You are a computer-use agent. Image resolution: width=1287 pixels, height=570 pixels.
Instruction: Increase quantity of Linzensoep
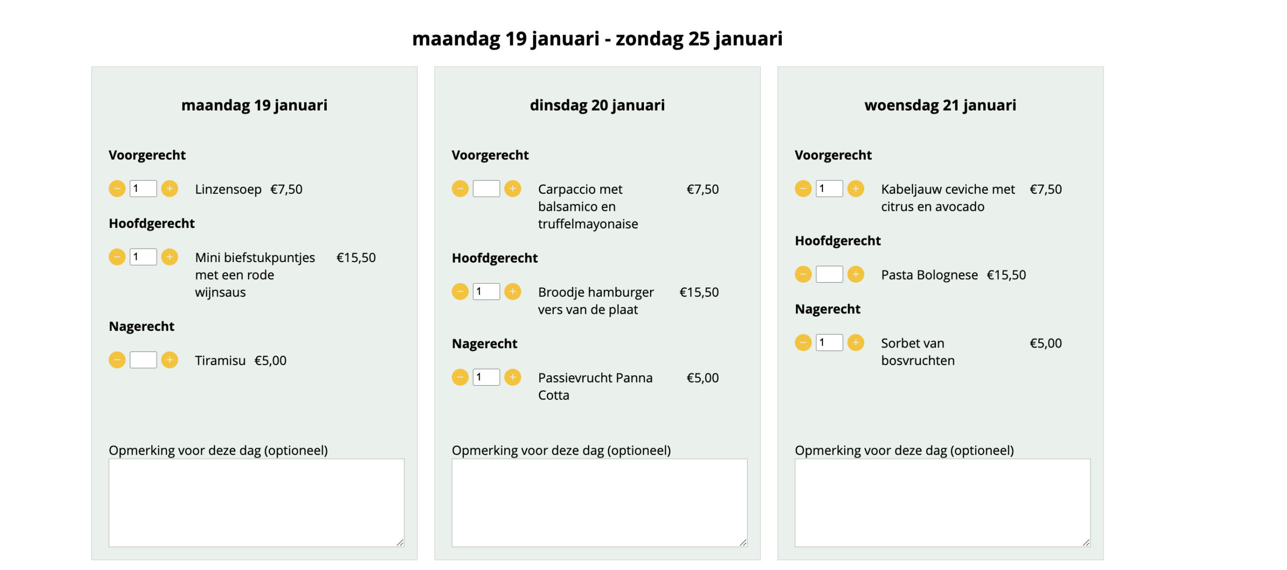(170, 189)
